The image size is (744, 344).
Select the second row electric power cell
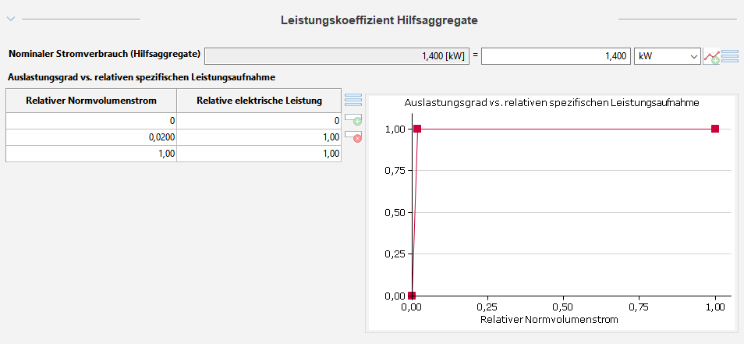(x=259, y=137)
